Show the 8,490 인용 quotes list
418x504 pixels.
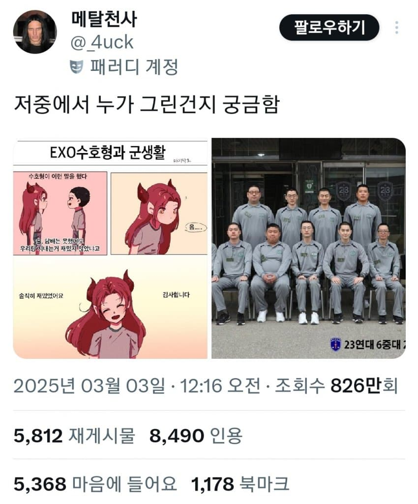click(x=196, y=436)
